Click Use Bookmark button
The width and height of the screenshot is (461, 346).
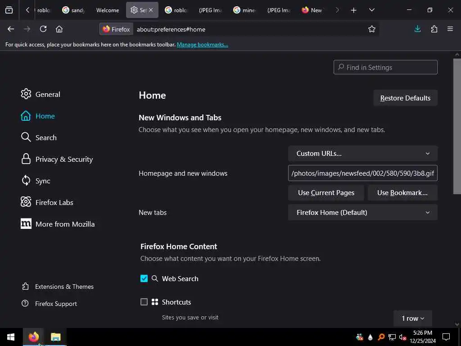point(402,193)
